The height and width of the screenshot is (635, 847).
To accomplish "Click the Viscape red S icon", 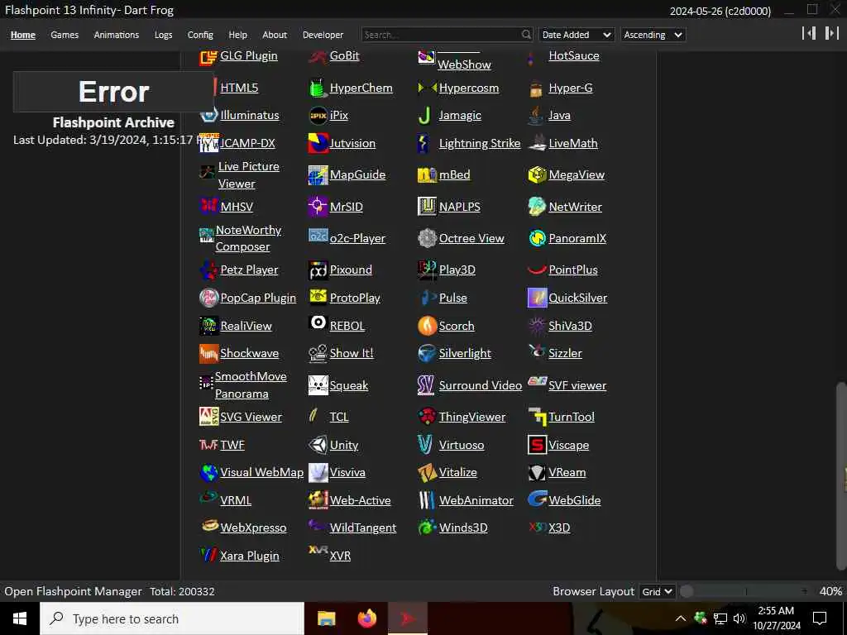I will point(537,445).
